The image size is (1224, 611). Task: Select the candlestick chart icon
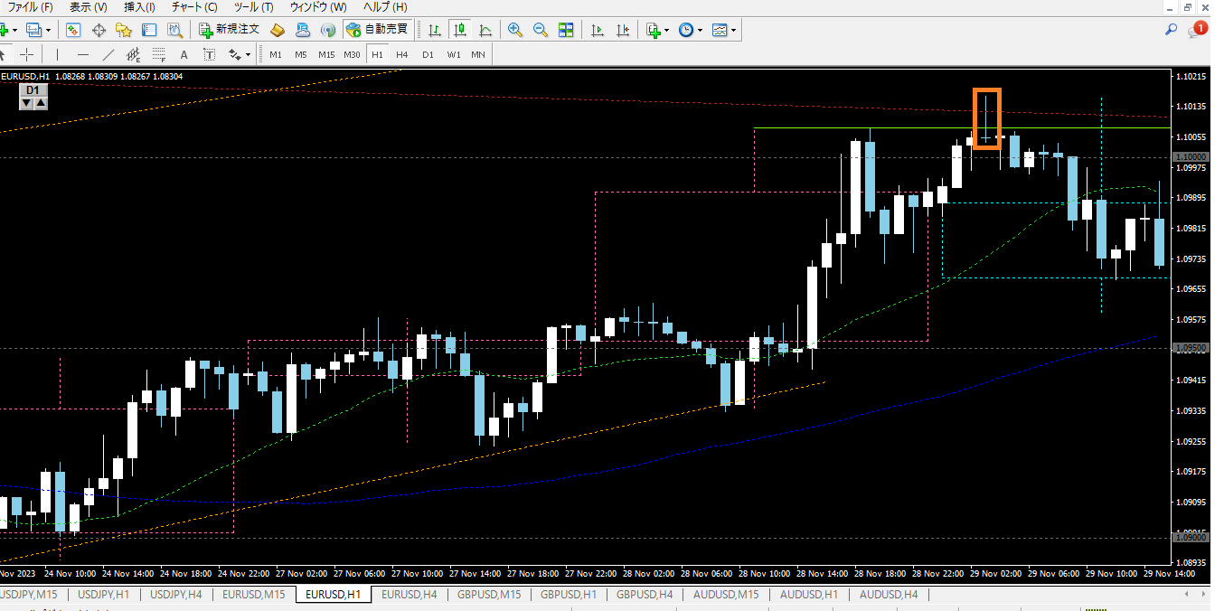tap(460, 30)
